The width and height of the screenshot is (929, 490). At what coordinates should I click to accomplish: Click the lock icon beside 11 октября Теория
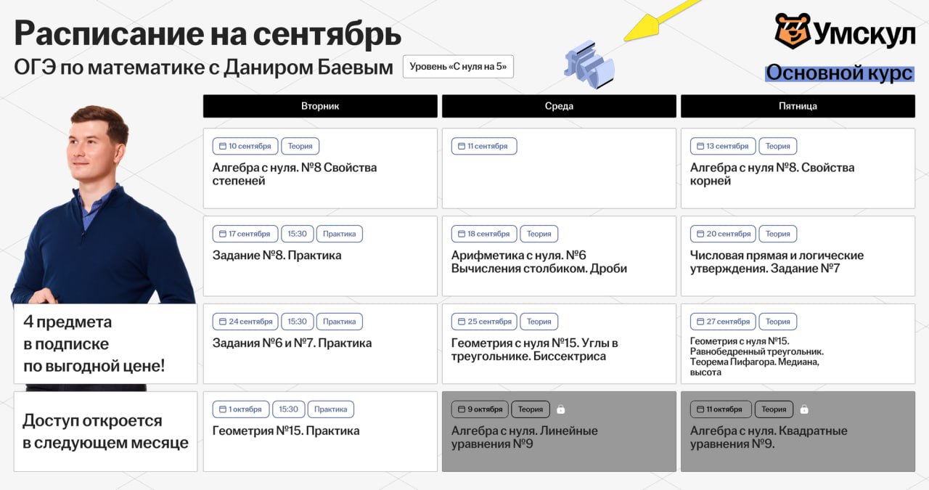[x=803, y=409]
